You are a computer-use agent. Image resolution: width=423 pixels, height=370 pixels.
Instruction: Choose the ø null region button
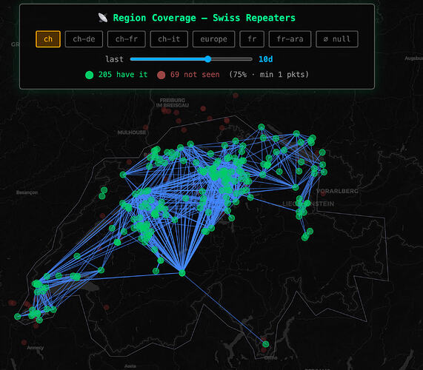(337, 39)
